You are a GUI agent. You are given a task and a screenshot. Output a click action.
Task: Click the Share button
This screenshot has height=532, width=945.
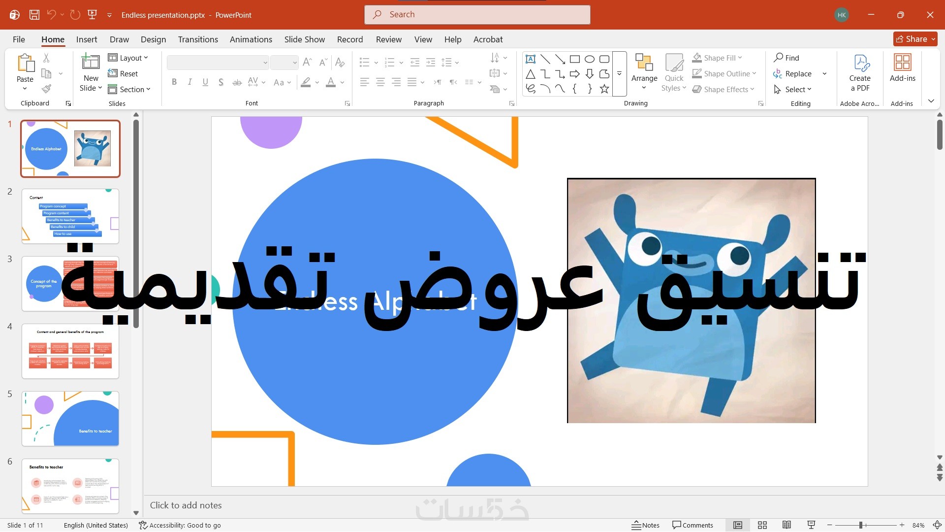pyautogui.click(x=915, y=39)
